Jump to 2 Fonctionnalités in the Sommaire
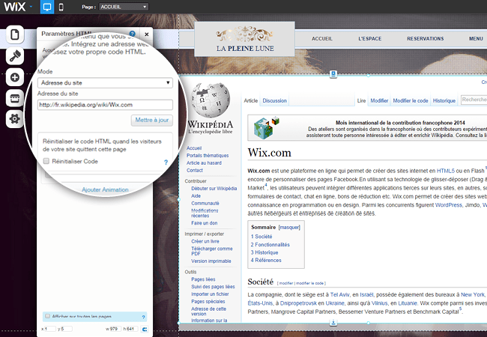The width and height of the screenshot is (487, 337). point(270,245)
